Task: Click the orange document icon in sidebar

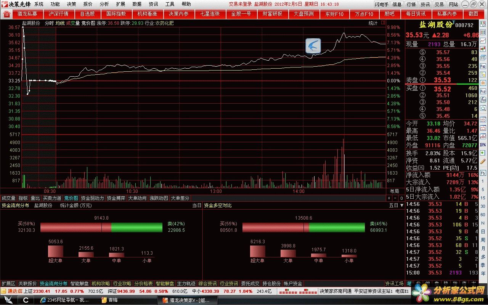Action: pos(483,82)
